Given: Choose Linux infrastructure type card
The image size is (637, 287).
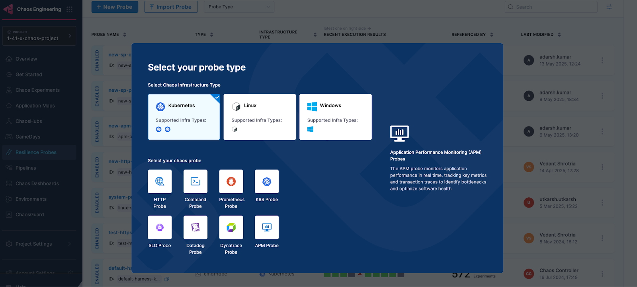Looking at the screenshot, I should tap(260, 117).
